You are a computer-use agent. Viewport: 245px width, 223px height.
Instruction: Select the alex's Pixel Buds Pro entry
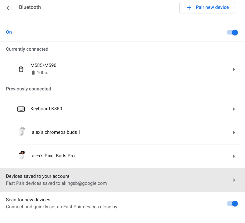click(x=53, y=156)
